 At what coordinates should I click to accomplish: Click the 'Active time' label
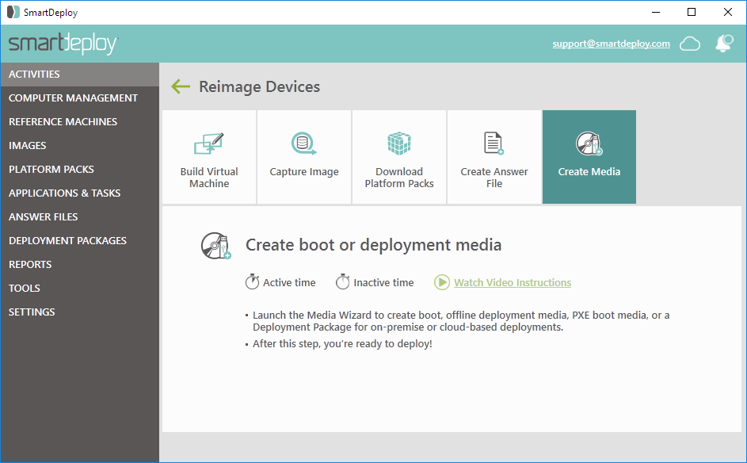(289, 283)
